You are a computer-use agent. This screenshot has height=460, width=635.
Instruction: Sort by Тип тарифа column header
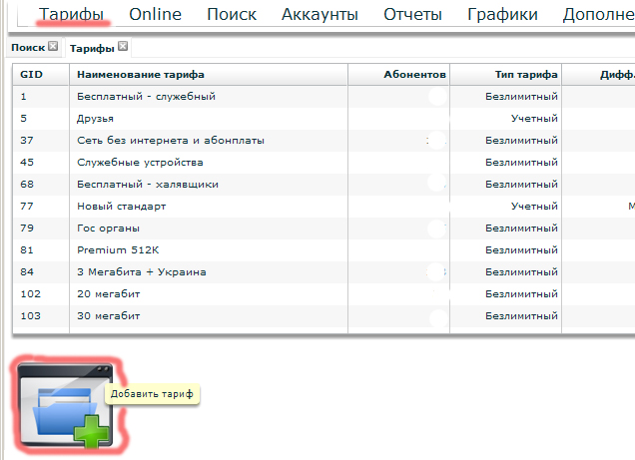click(525, 75)
